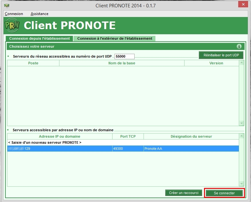Click the Port TCP column header
Screen dimensions: 251x202
pos(128,136)
